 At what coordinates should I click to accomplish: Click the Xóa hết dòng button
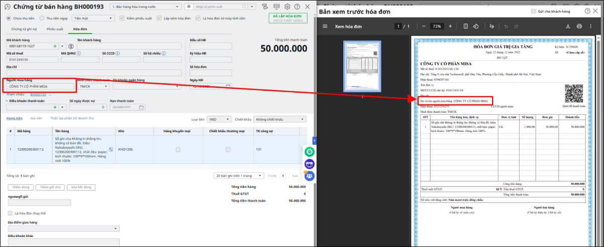pyautogui.click(x=80, y=187)
